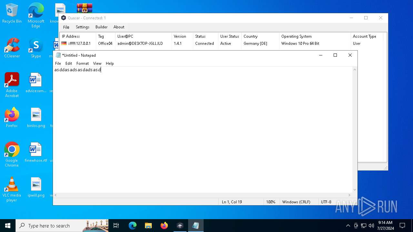The height and width of the screenshot is (232, 413).
Task: Click Windows 10 Pro 64 Bit cell
Action: [300, 43]
